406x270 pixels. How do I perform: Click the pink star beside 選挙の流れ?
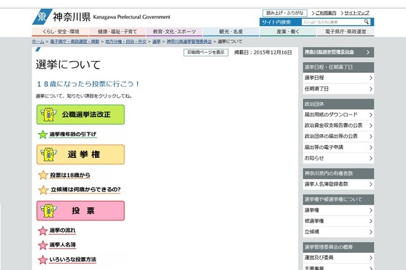pos(43,230)
